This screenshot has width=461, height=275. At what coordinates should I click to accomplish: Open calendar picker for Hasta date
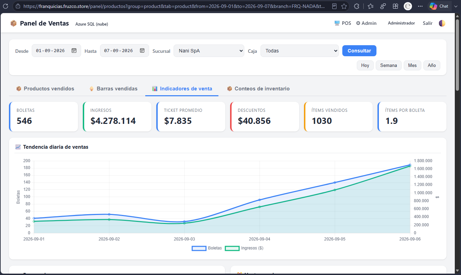coord(142,50)
